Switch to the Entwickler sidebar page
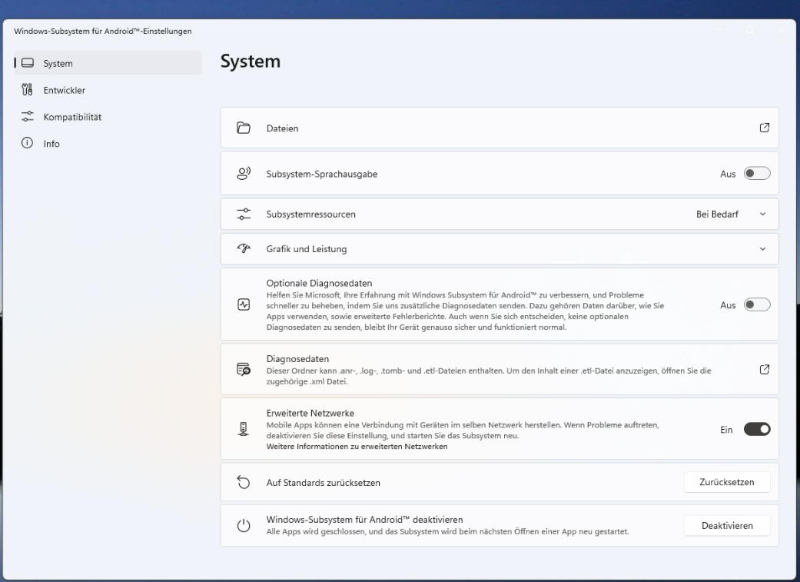Screen dimensions: 800x582 (65, 90)
